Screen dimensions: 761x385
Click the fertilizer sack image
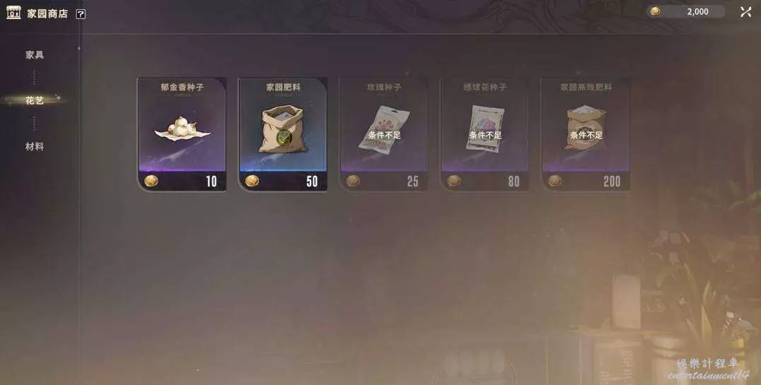pyautogui.click(x=283, y=129)
